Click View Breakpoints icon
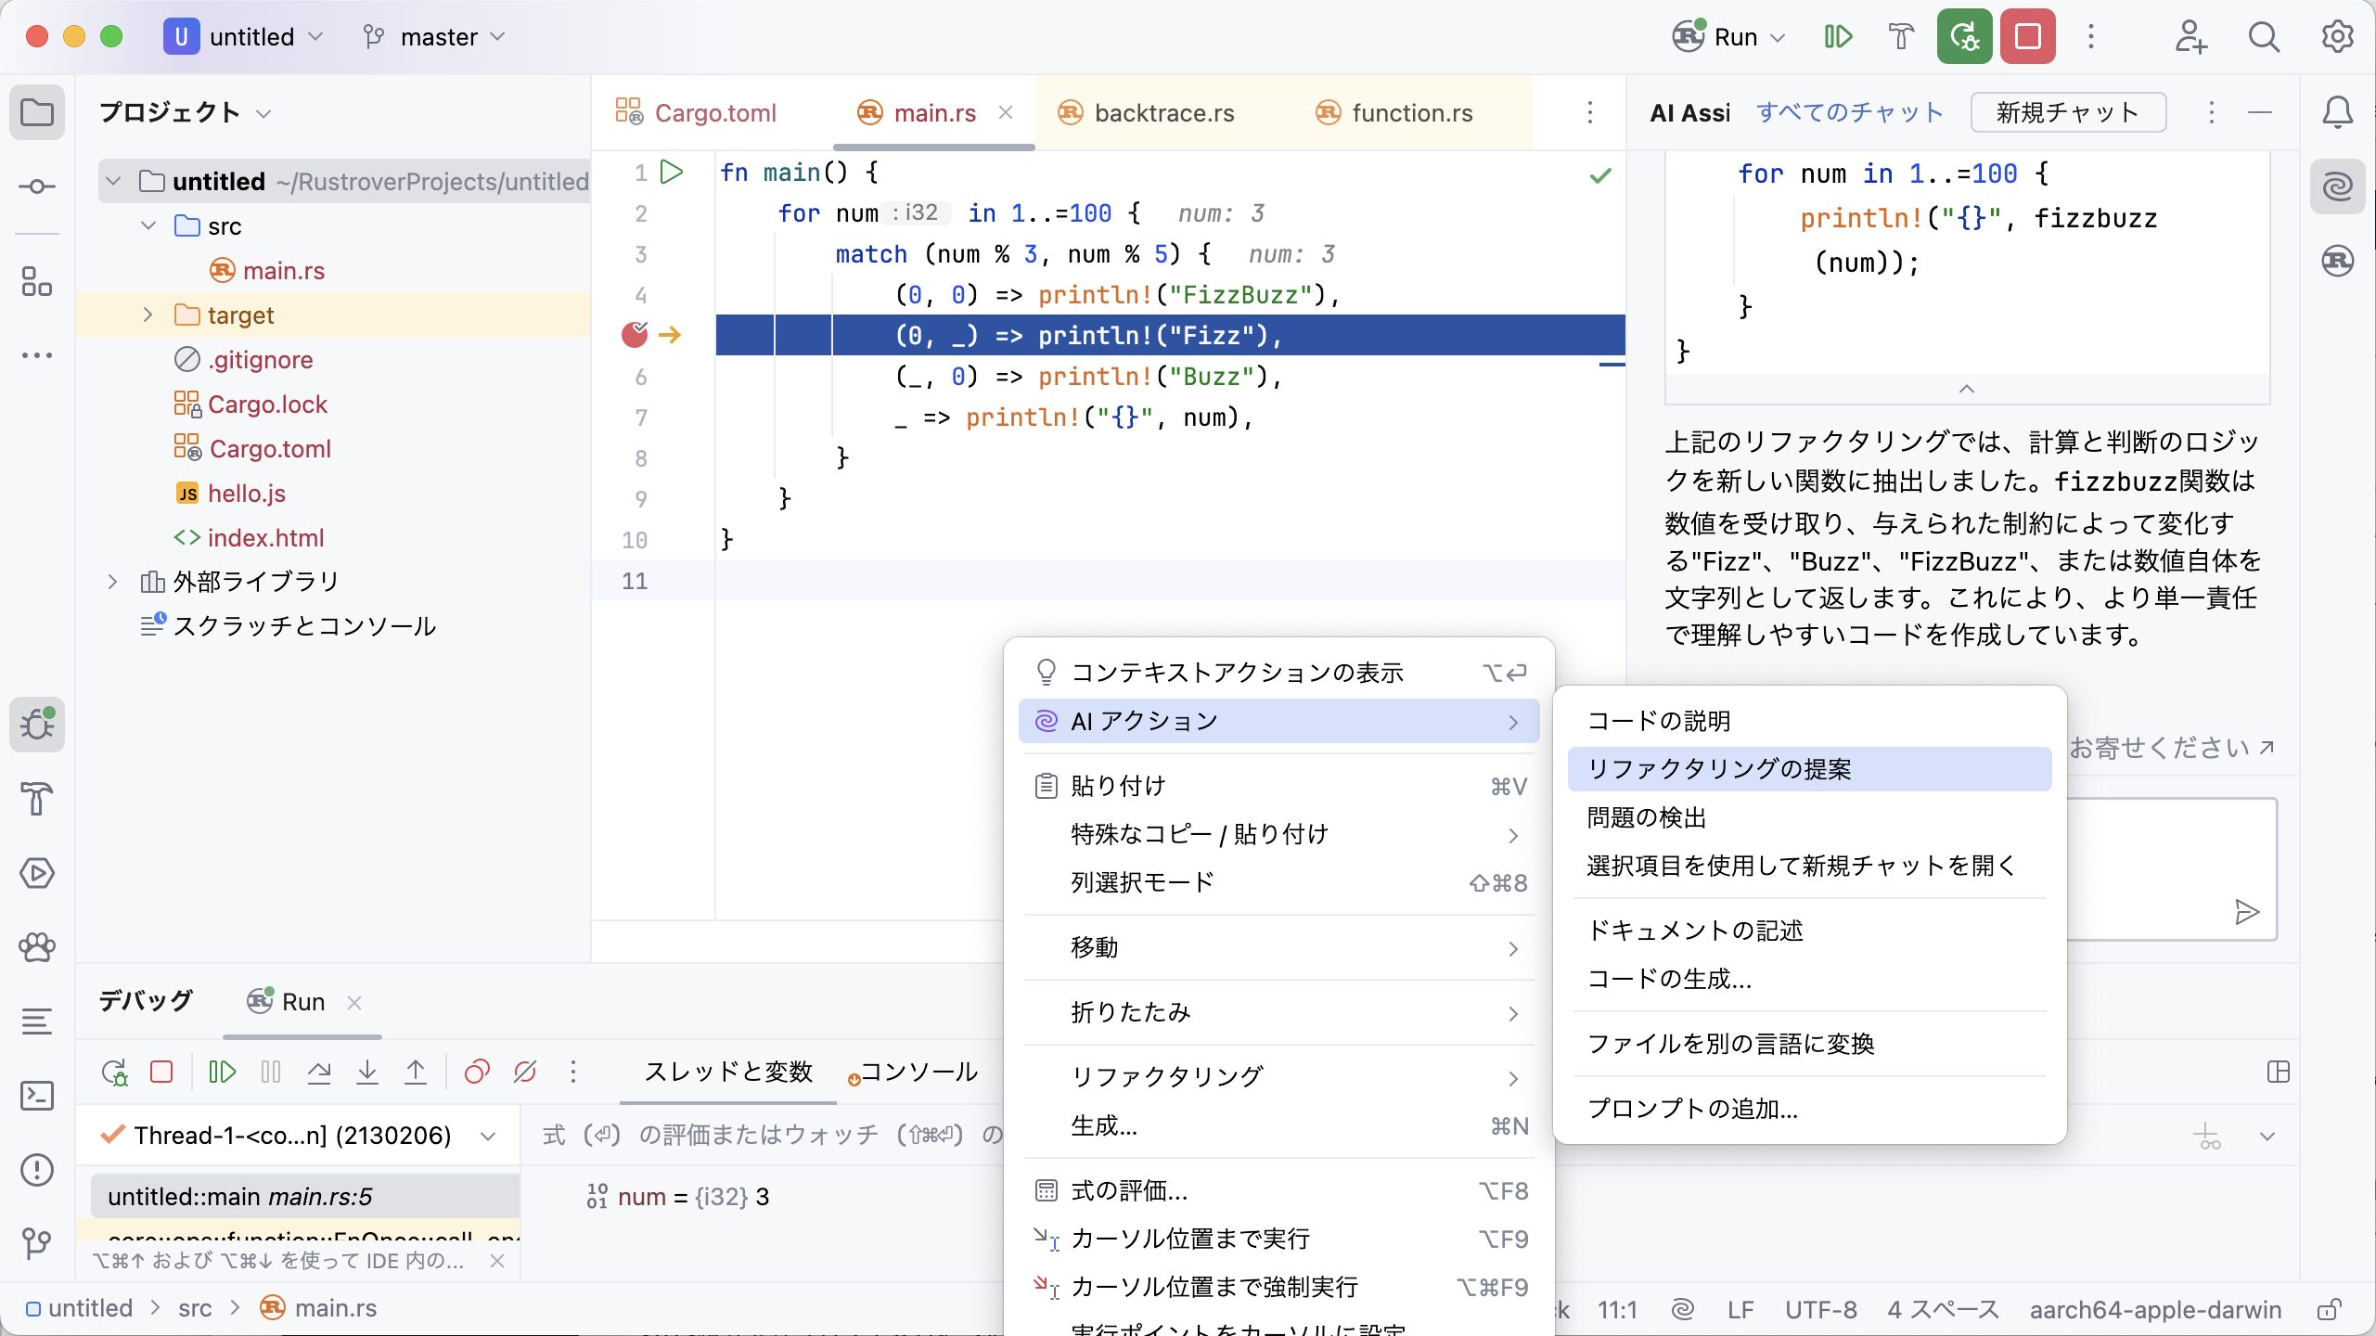The height and width of the screenshot is (1336, 2376). click(x=477, y=1073)
